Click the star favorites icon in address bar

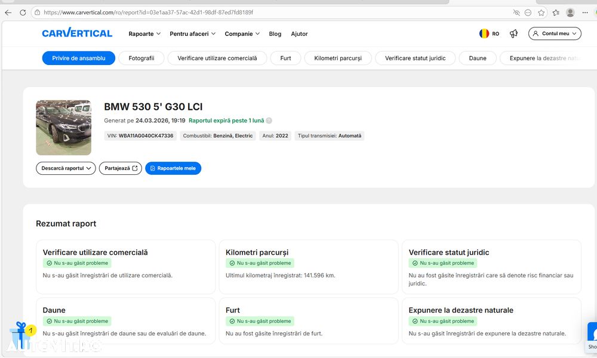tap(541, 13)
